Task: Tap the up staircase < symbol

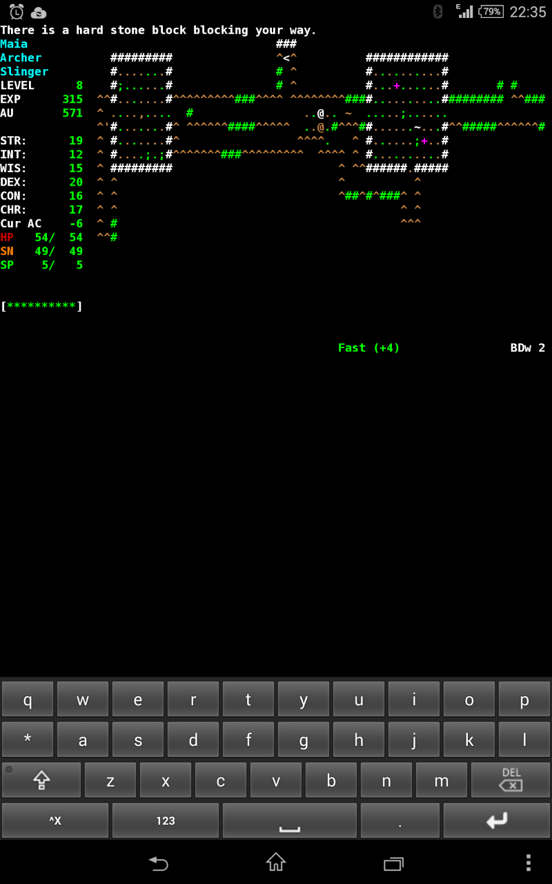Action: coord(286,58)
